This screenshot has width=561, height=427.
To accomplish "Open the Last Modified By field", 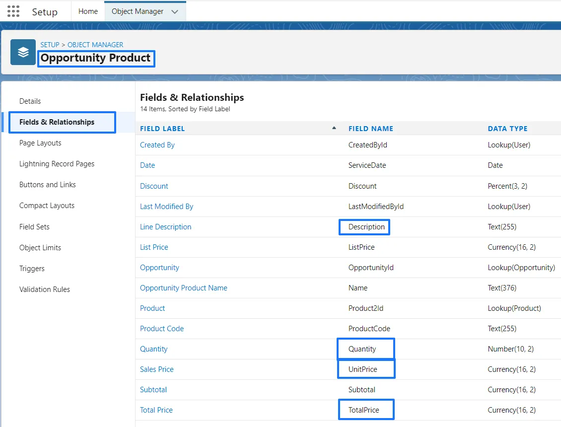I will pyautogui.click(x=166, y=207).
